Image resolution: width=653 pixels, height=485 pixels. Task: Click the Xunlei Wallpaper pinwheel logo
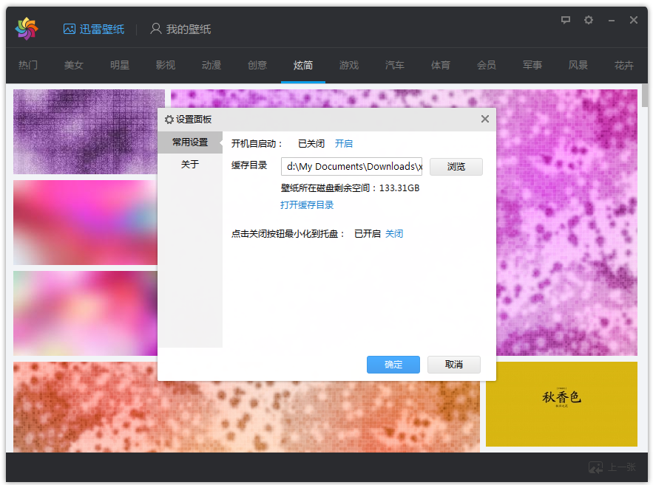tap(26, 29)
